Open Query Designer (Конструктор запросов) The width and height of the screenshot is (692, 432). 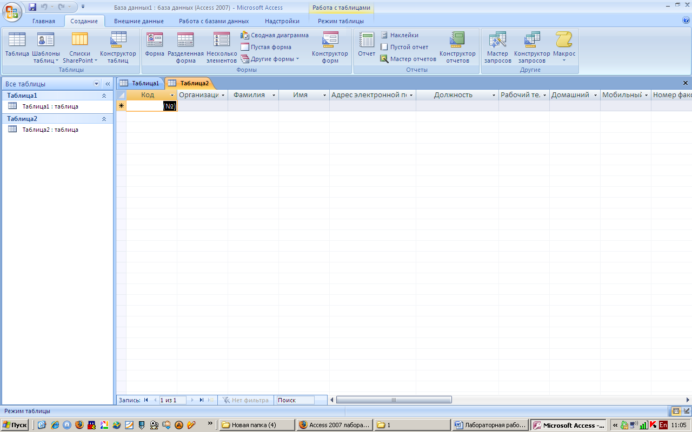point(532,48)
